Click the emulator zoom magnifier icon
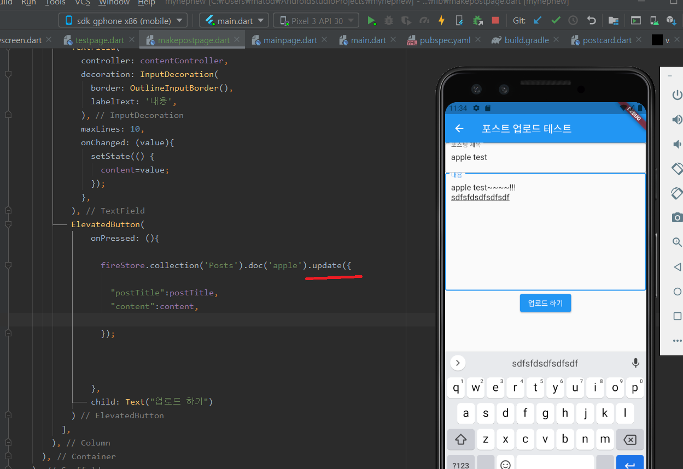 tap(677, 242)
